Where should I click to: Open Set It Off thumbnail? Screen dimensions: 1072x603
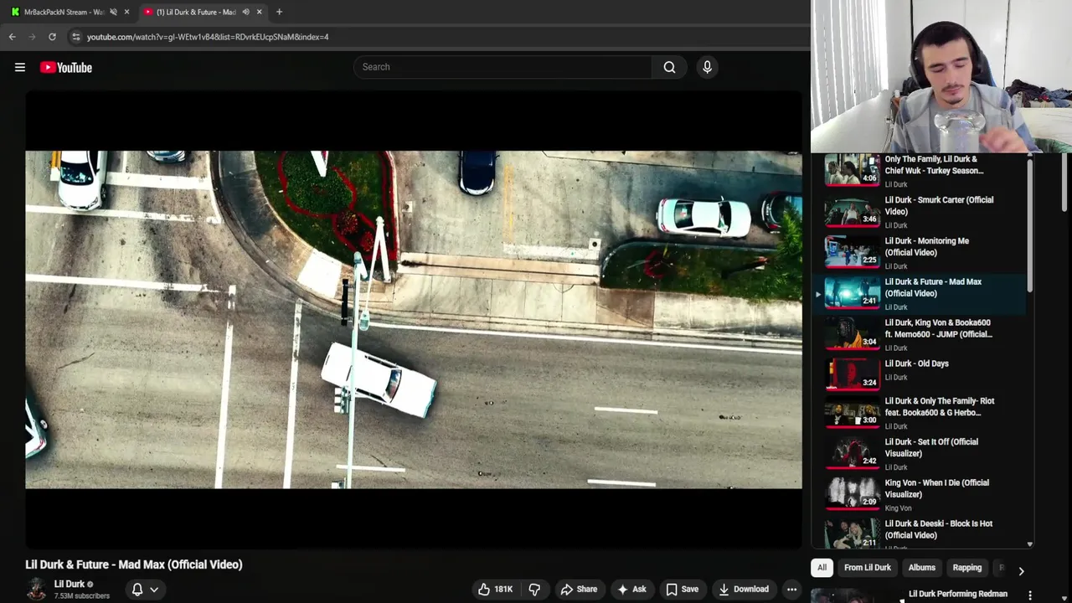click(852, 453)
